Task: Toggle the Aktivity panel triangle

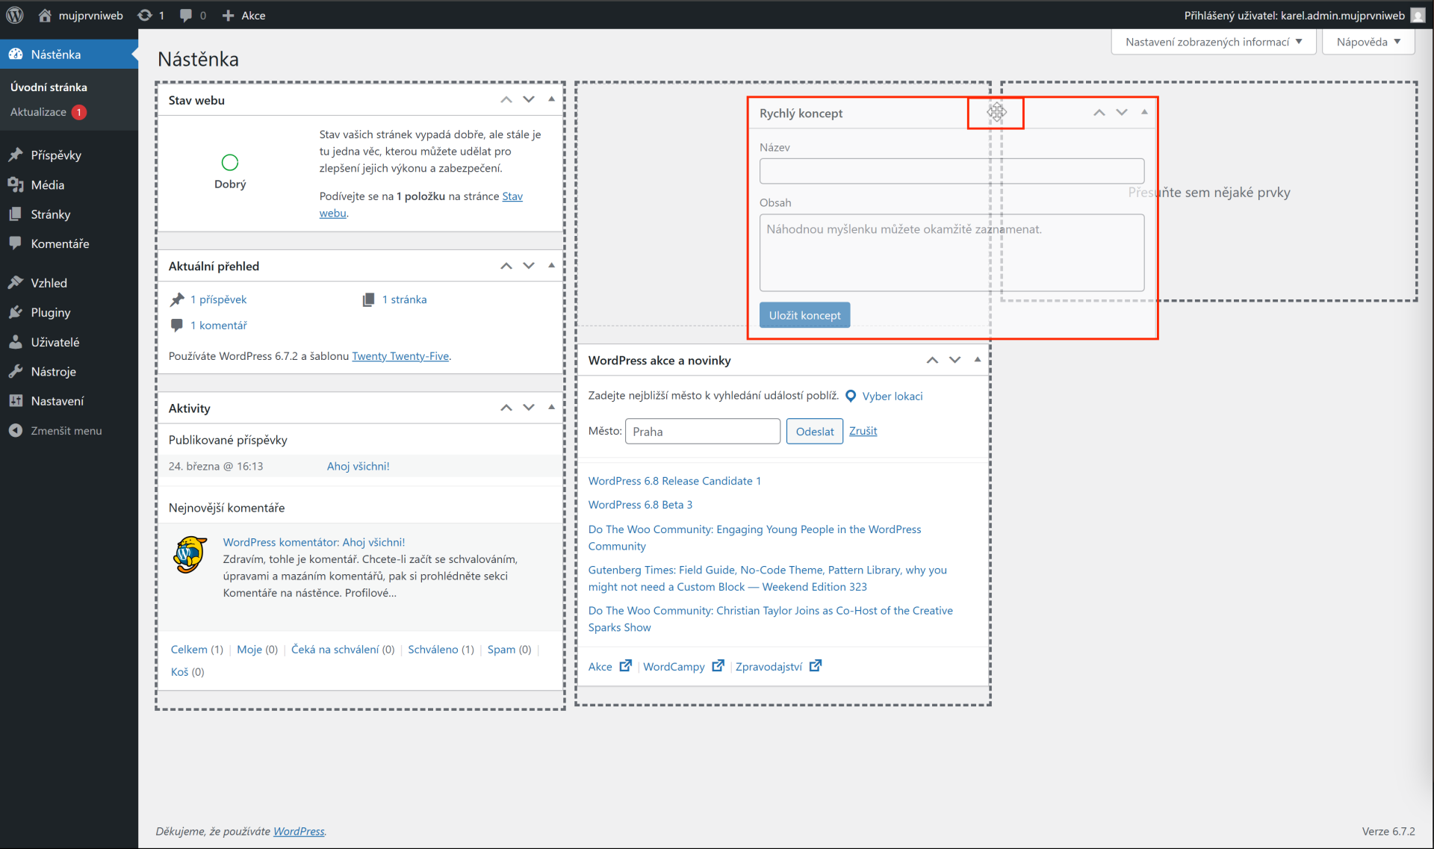Action: tap(551, 408)
